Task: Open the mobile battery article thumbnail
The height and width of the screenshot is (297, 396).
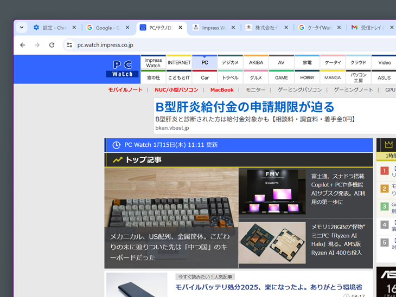Action: click(137, 285)
